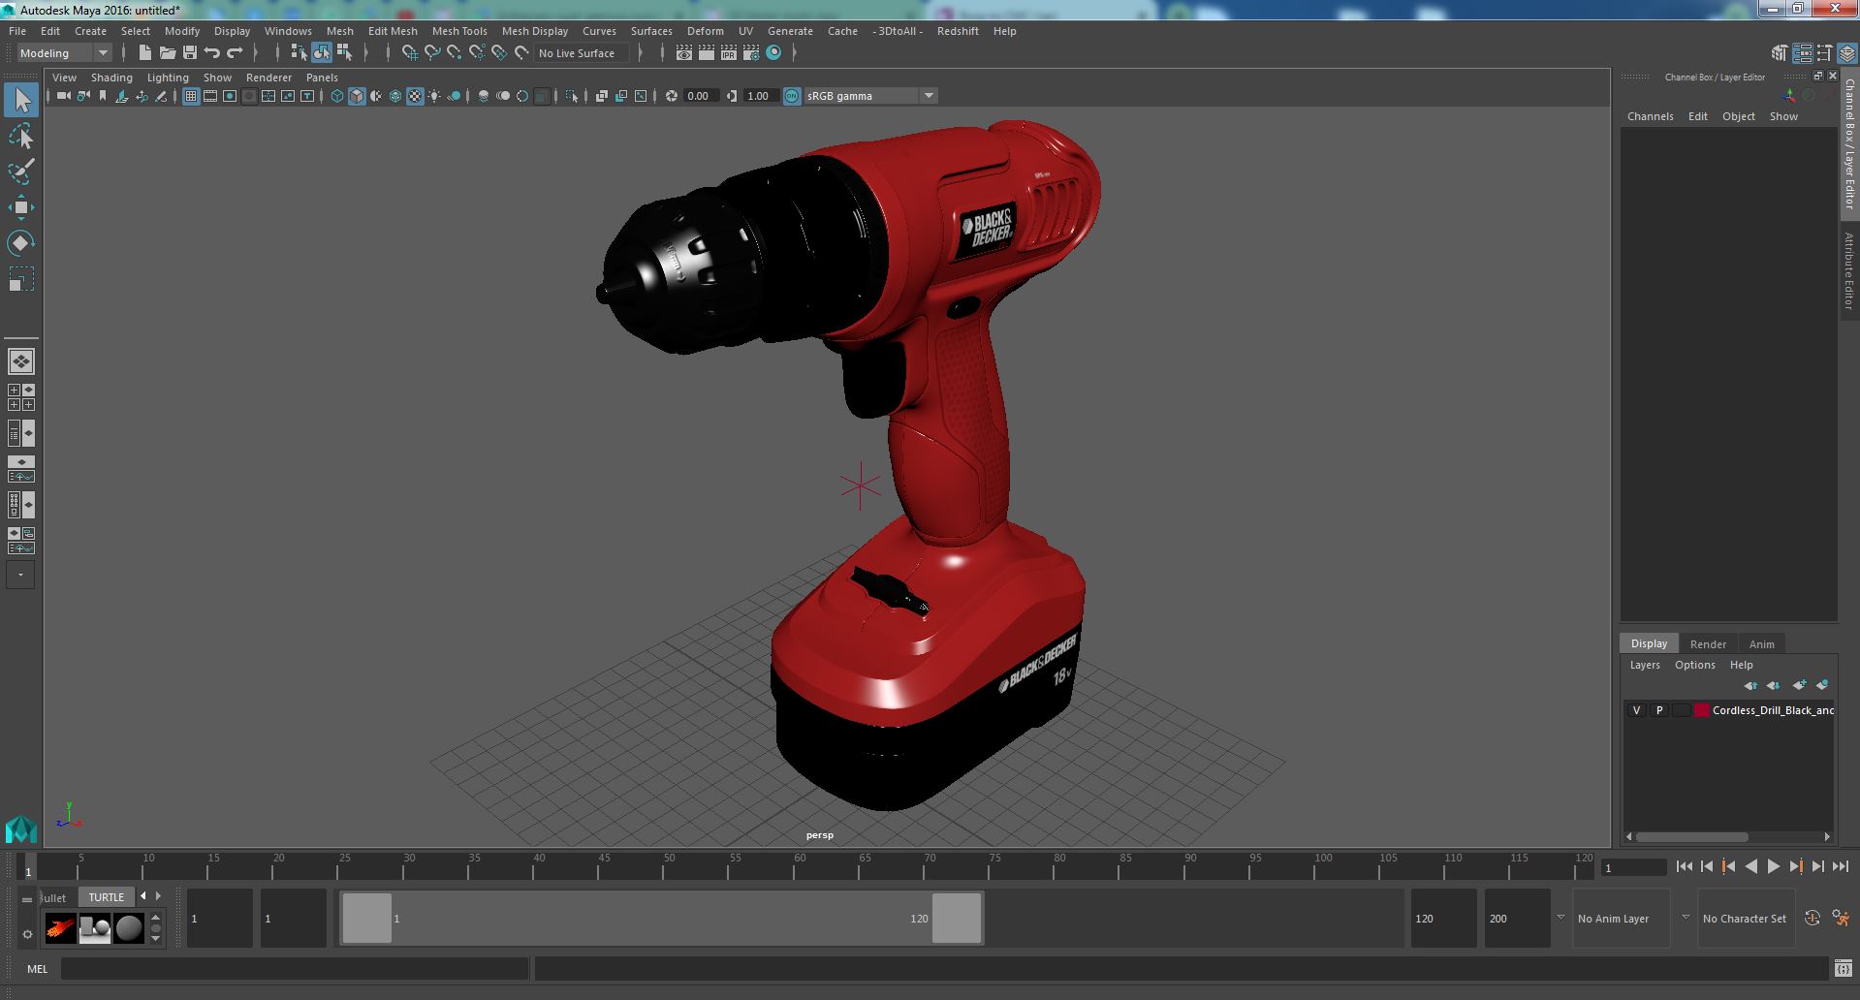Activate the Scale tool
The width and height of the screenshot is (1860, 1000).
20,279
